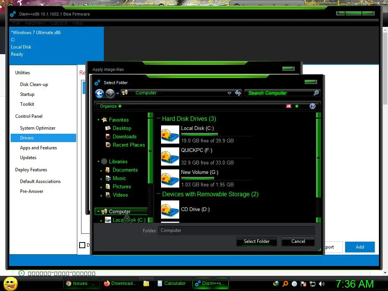This screenshot has width=388, height=291.
Task: Select Favorites in the navigation tree
Action: tap(119, 120)
